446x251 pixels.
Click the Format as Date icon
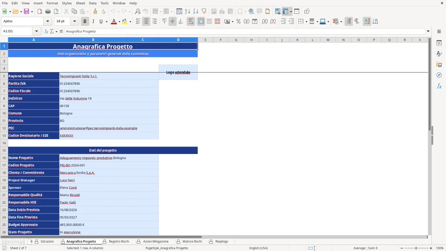pos(255,22)
